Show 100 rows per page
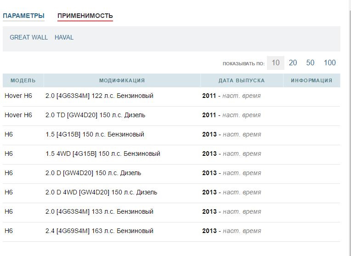 pyautogui.click(x=330, y=63)
